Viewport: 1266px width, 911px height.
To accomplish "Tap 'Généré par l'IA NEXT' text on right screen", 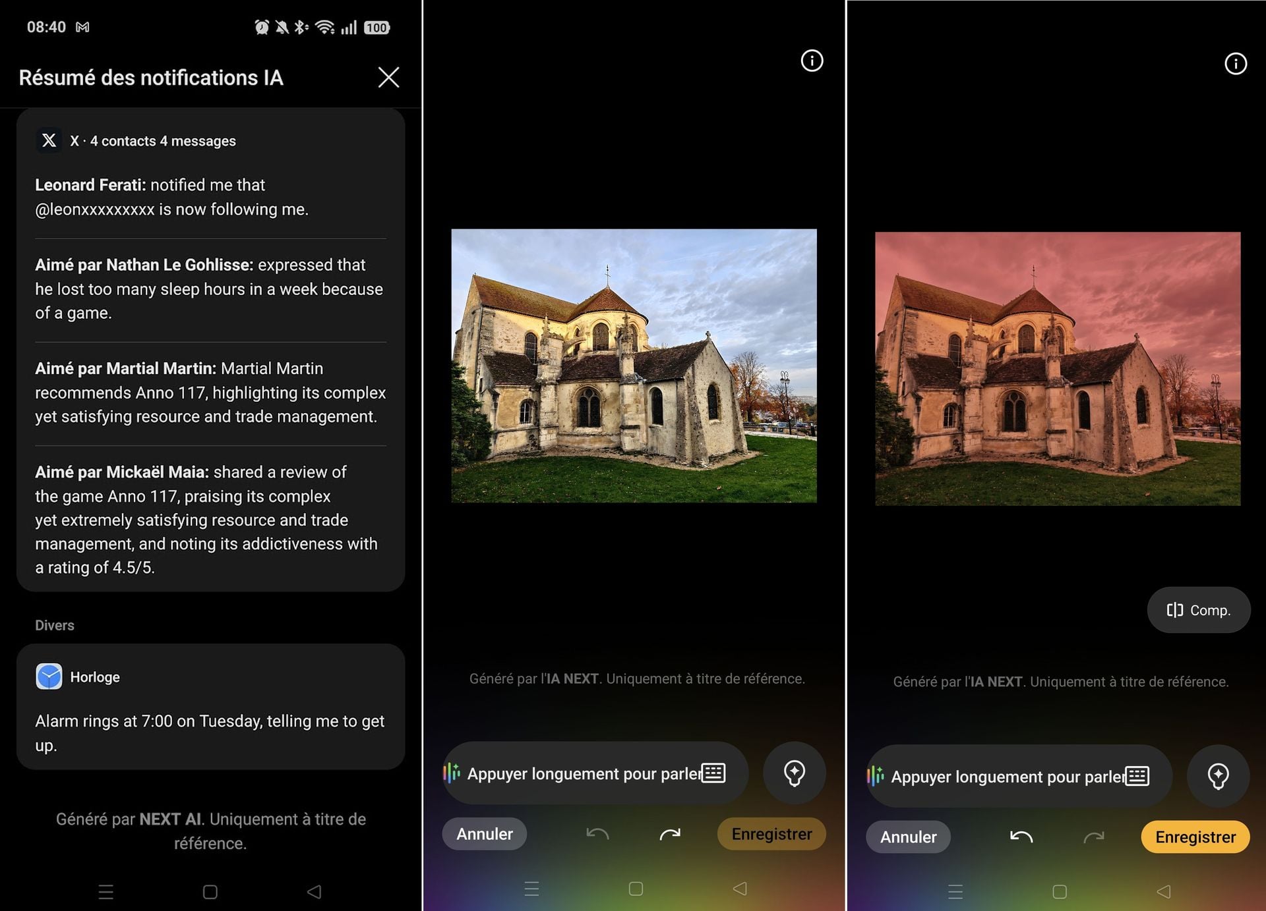I will 1061,682.
